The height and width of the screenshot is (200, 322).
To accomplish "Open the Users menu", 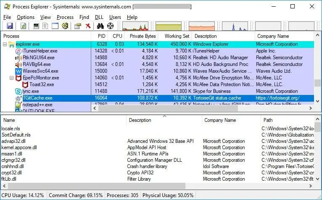I will pyautogui.click(x=115, y=17).
